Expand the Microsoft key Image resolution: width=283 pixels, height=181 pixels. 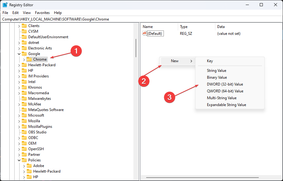pos(19,116)
